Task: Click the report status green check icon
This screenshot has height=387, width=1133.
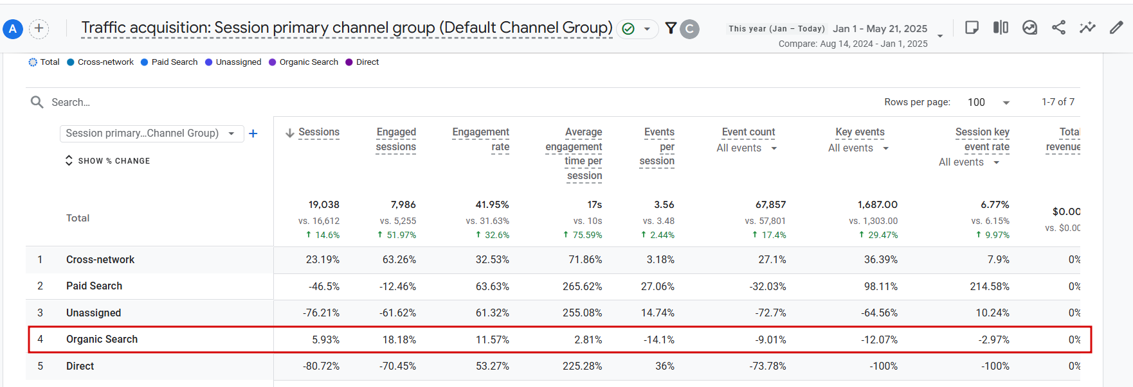Action: coord(629,29)
